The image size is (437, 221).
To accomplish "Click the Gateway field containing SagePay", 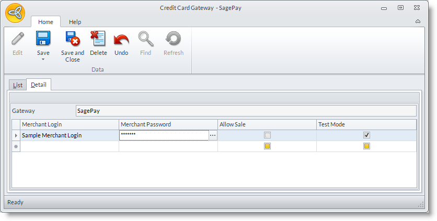I will pos(246,111).
